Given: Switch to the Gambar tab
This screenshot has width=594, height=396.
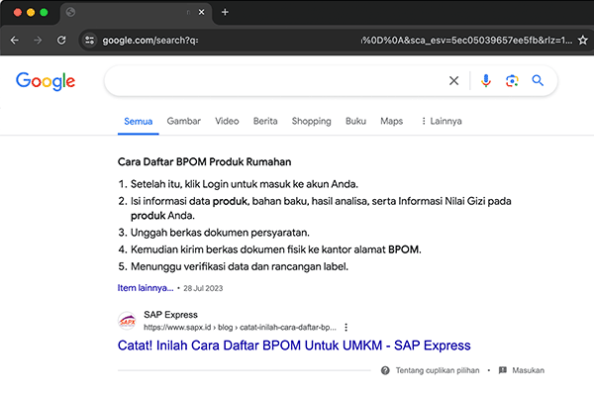Looking at the screenshot, I should tap(184, 121).
